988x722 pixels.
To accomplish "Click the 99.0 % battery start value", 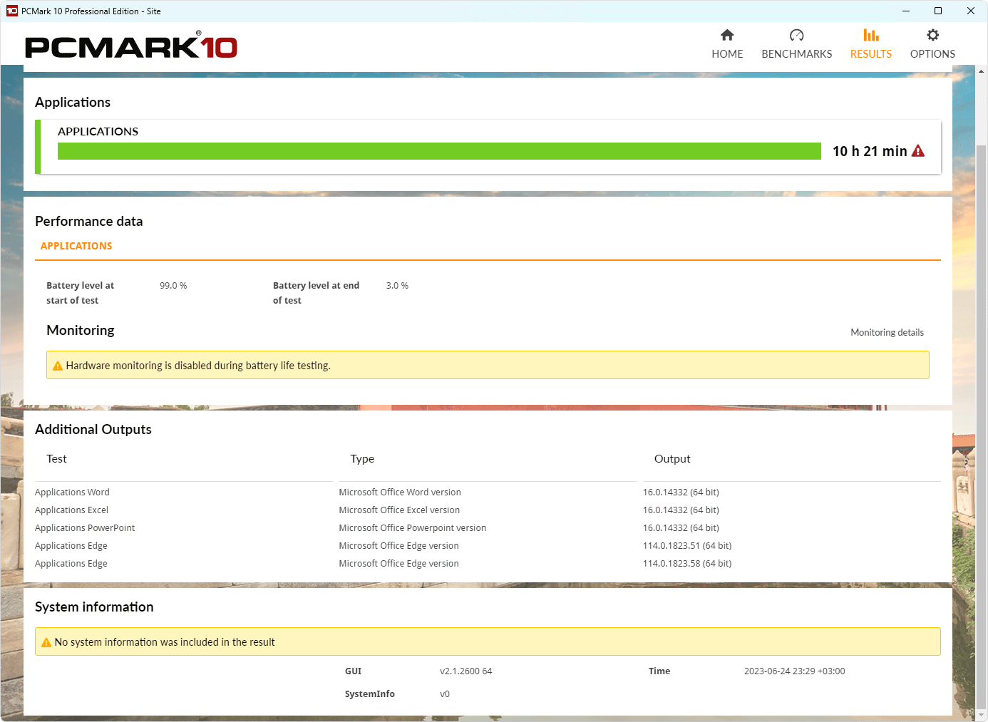I will 173,286.
